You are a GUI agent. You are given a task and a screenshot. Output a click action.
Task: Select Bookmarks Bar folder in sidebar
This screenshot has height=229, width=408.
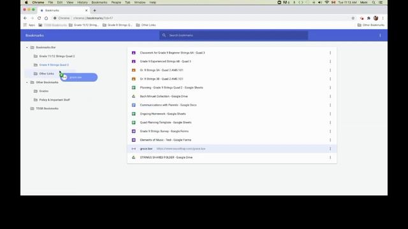[46, 48]
